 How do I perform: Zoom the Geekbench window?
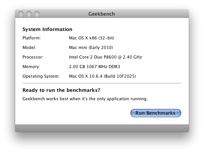pyautogui.click(x=37, y=14)
